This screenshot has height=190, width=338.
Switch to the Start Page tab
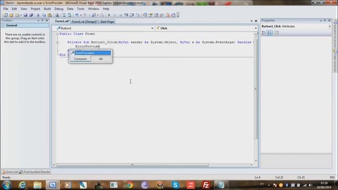(107, 22)
